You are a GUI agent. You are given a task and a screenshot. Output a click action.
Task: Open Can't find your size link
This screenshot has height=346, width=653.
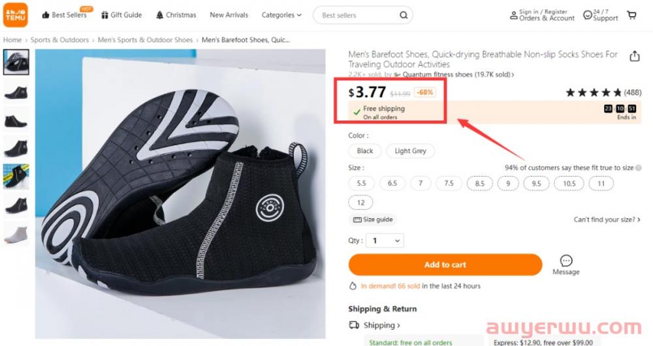click(x=607, y=220)
